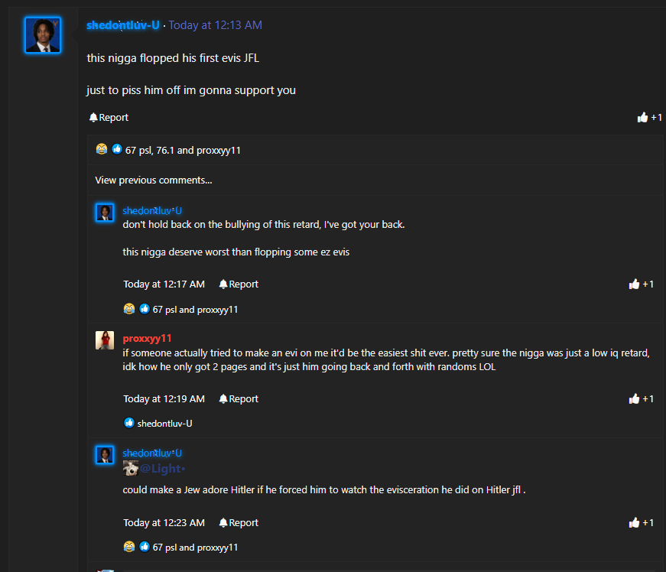The image size is (666, 572).
Task: Click the thumbs-up +1 icon on the main post
Action: [x=649, y=117]
